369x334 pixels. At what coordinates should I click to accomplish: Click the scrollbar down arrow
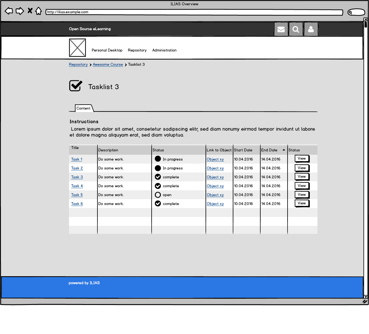(366, 297)
